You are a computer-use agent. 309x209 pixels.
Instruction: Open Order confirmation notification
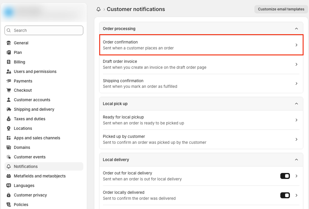coord(201,45)
